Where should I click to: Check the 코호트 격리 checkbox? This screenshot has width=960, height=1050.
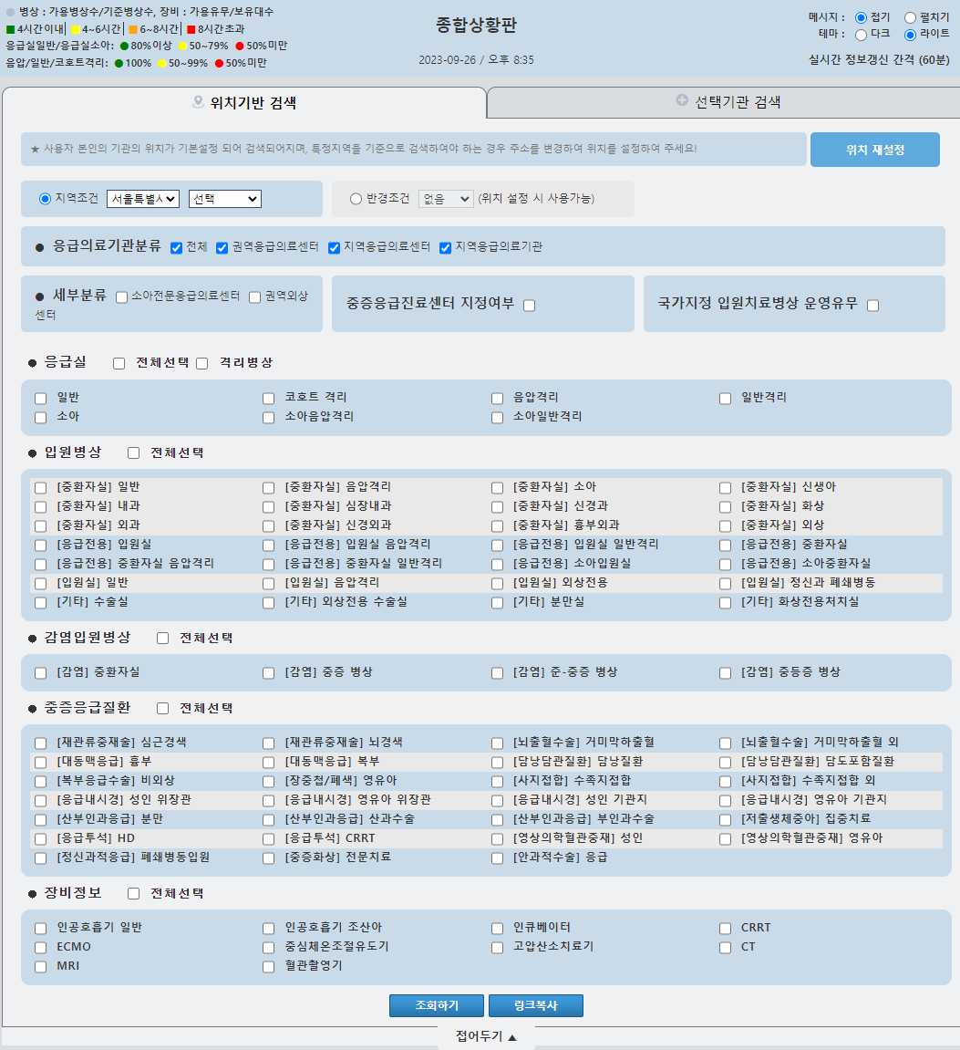point(268,399)
